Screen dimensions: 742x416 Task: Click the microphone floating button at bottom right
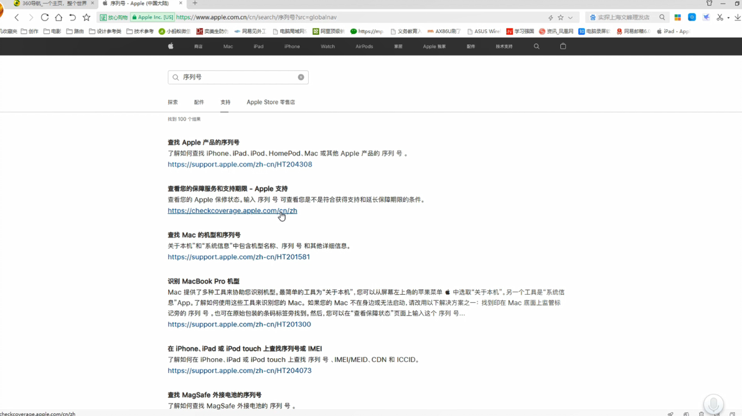click(x=713, y=404)
